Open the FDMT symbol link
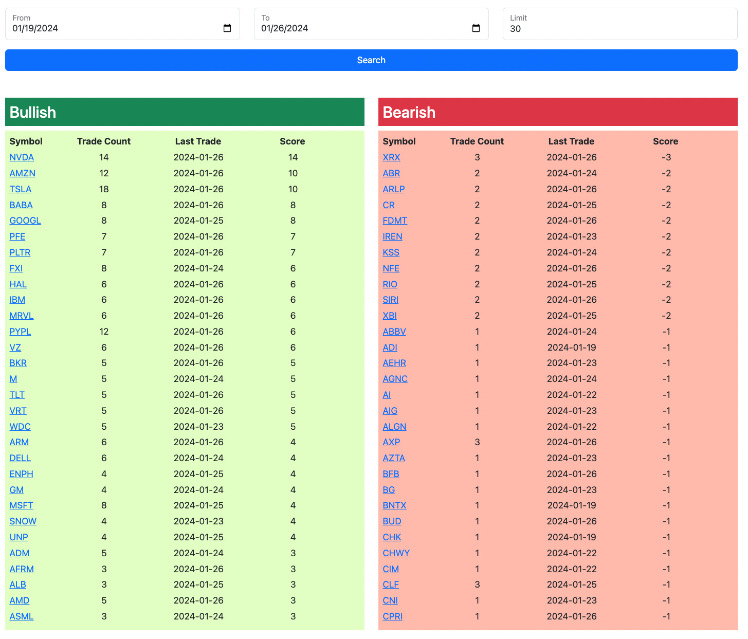 (395, 221)
